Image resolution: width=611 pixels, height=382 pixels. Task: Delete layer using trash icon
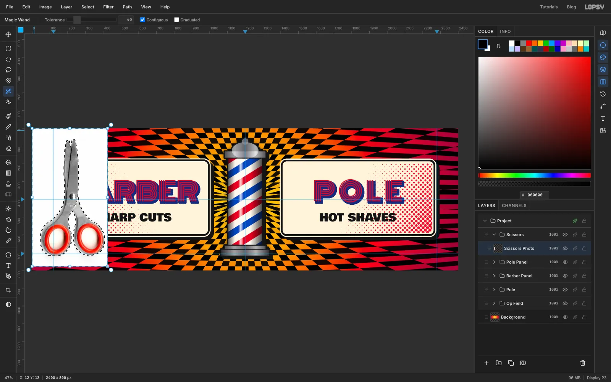(x=583, y=363)
